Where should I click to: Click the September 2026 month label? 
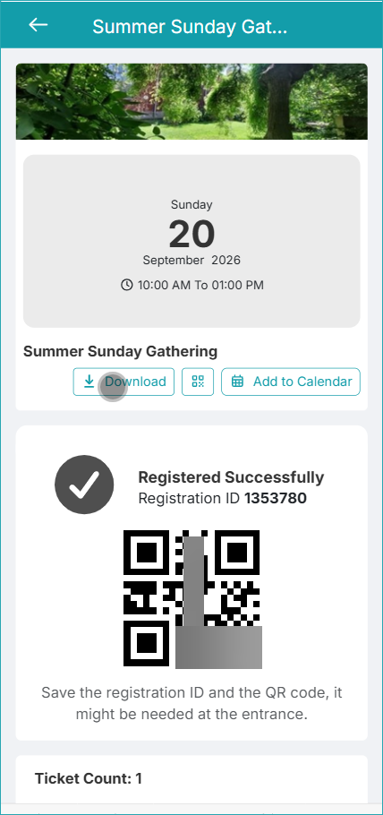click(191, 260)
